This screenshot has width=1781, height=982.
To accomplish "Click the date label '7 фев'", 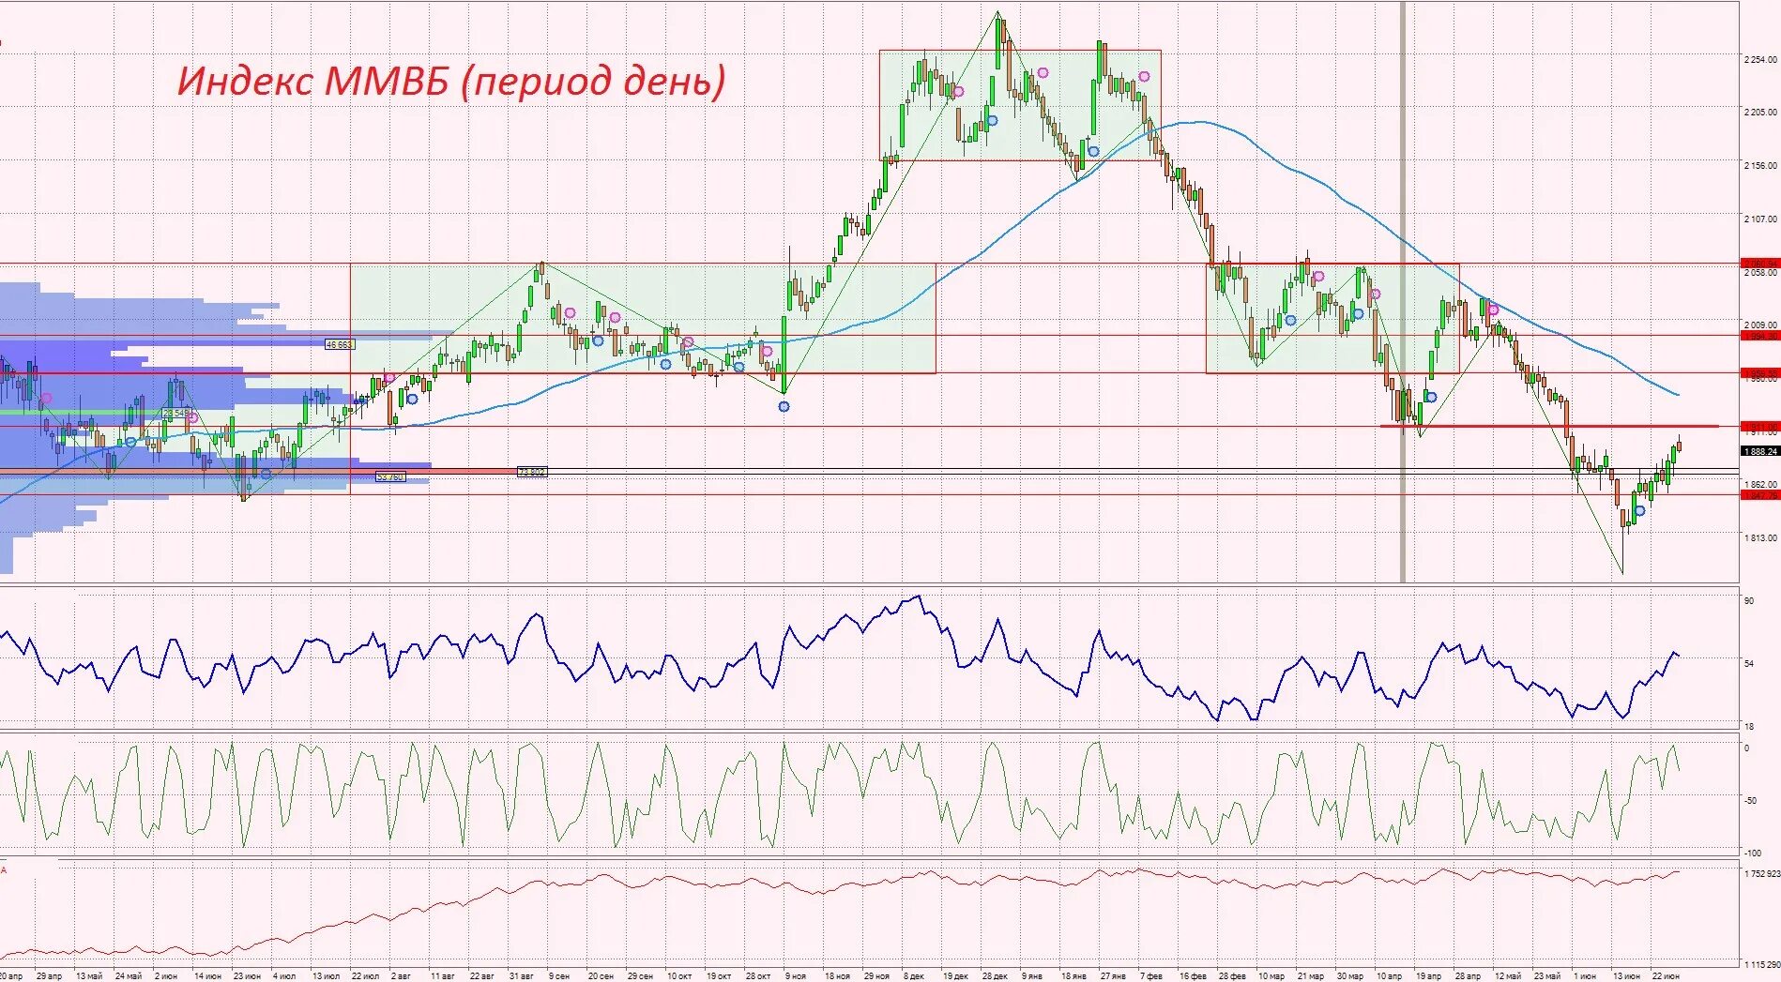I will coord(1151,976).
